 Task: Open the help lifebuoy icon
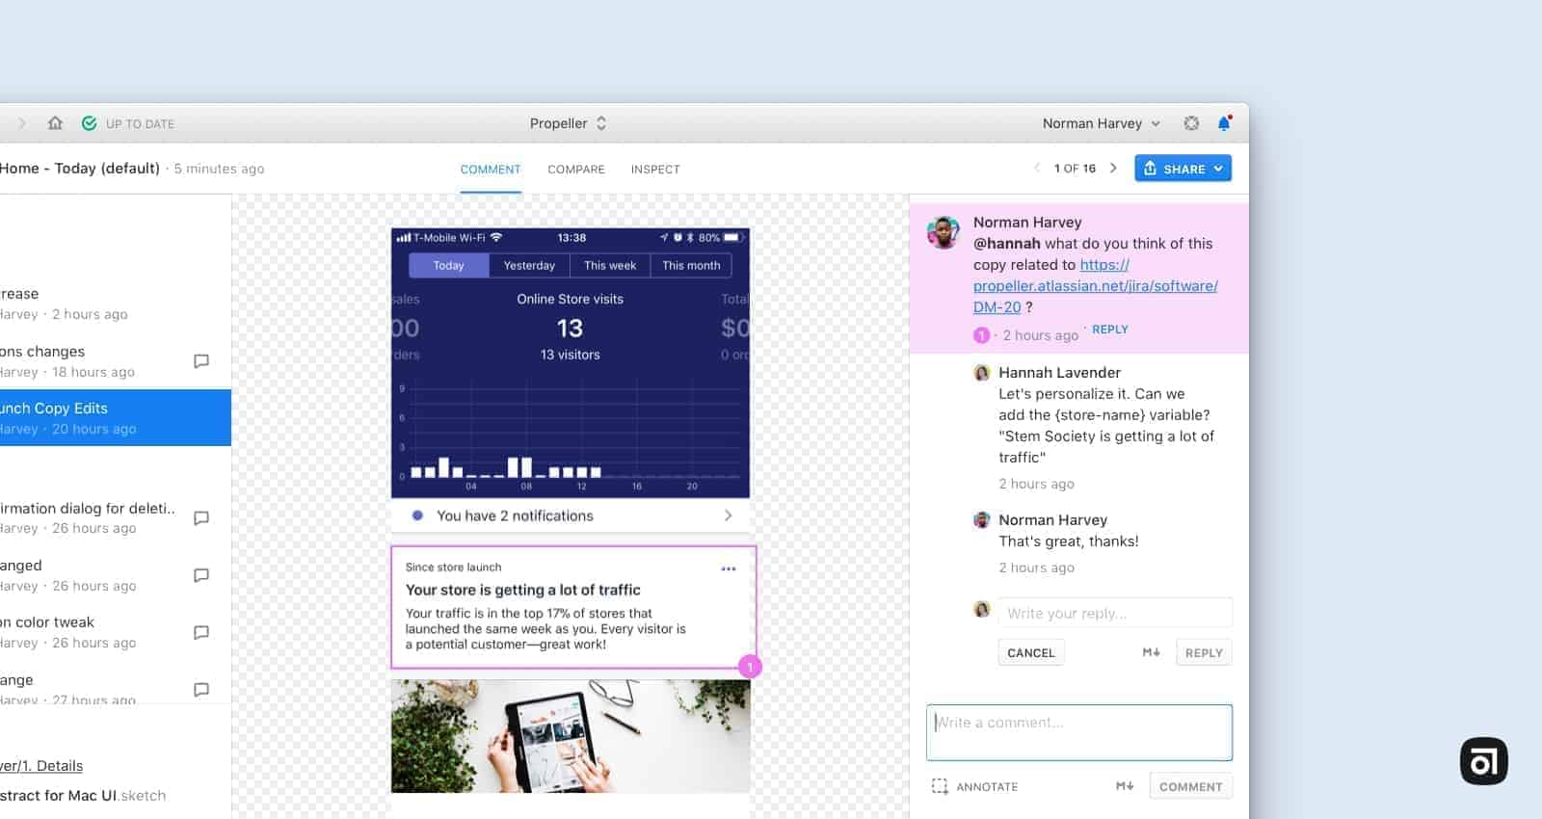point(1191,123)
